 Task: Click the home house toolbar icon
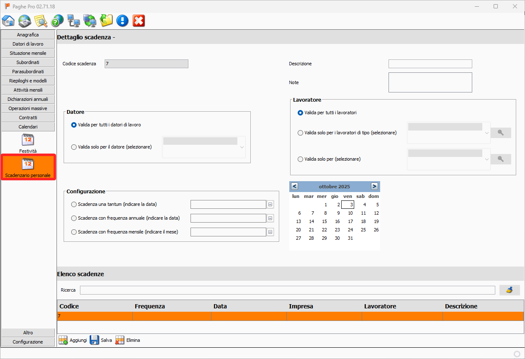click(x=8, y=21)
